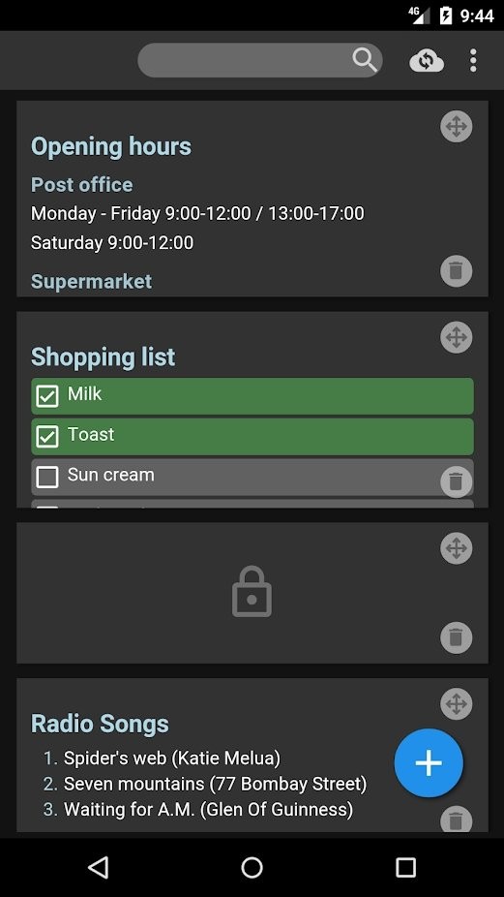Tap move handle on Shopping list note

click(x=456, y=337)
